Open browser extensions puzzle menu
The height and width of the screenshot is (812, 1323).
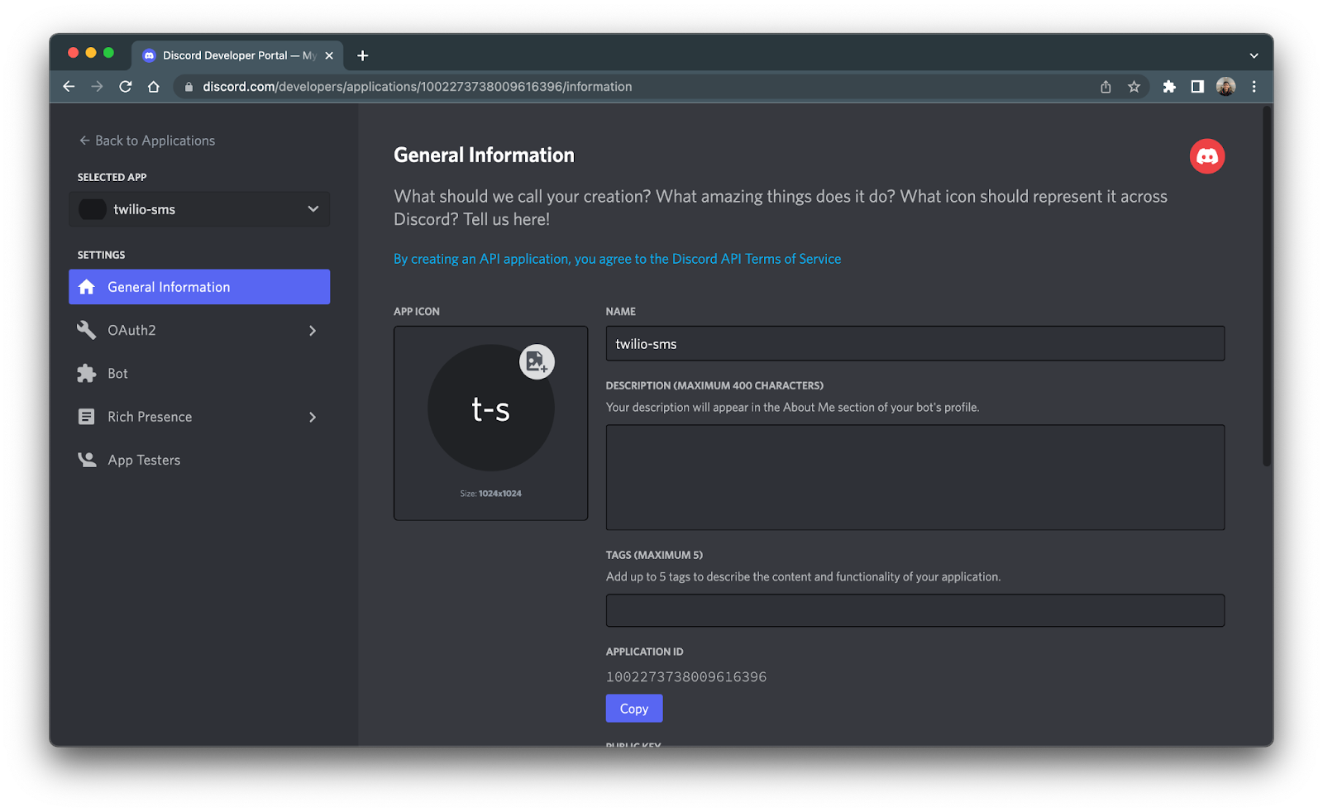[x=1169, y=87]
